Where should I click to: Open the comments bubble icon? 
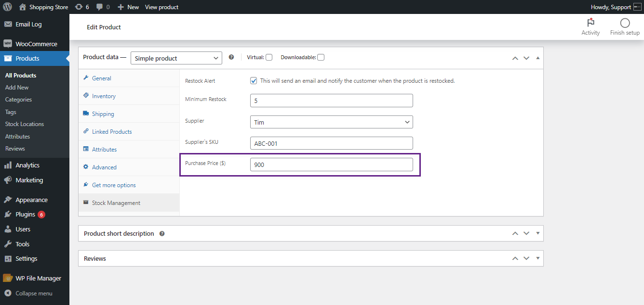pyautogui.click(x=99, y=7)
